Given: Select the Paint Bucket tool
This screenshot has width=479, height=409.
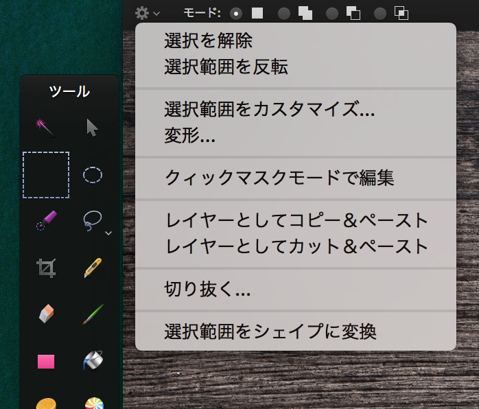Looking at the screenshot, I should click(x=93, y=361).
